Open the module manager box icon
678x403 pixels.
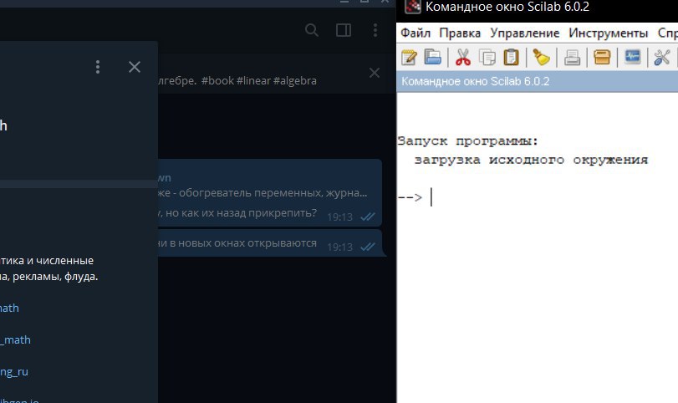602,57
